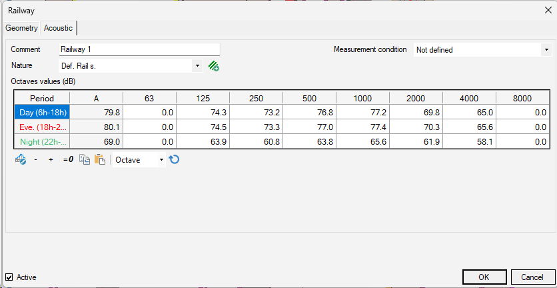Click the Evening 1000 Hz cell 77.4
Image resolution: width=557 pixels, height=288 pixels.
362,127
